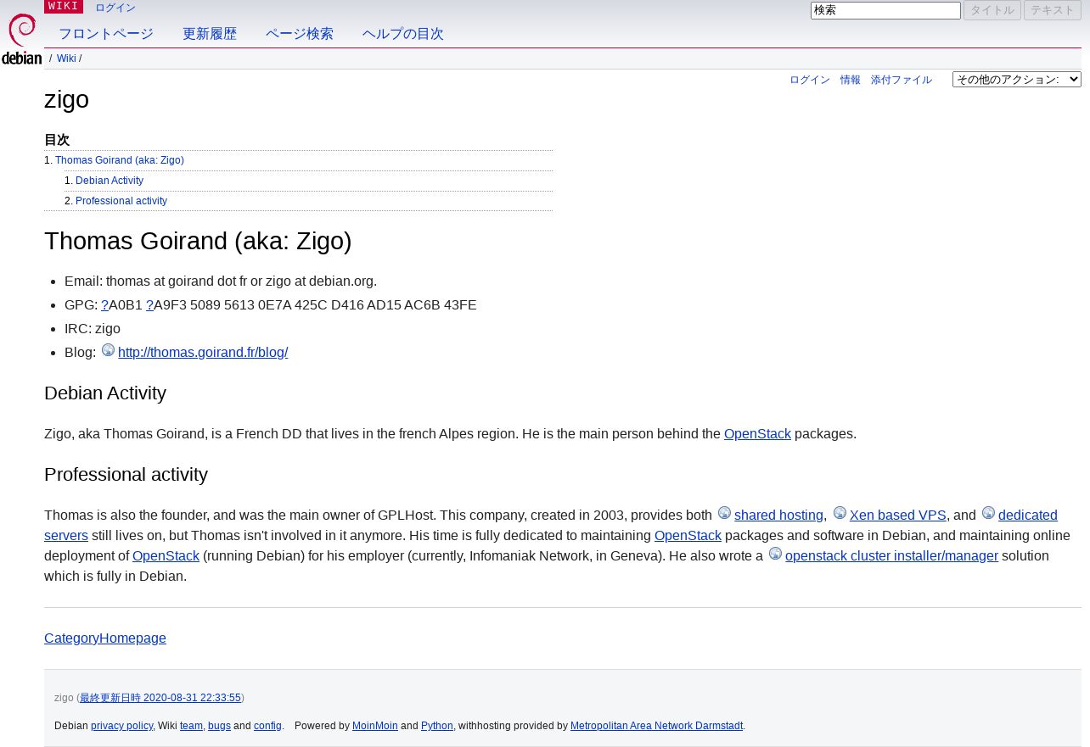This screenshot has width=1090, height=747.
Task: Open the ヘルプの目次 tab
Action: (x=403, y=34)
